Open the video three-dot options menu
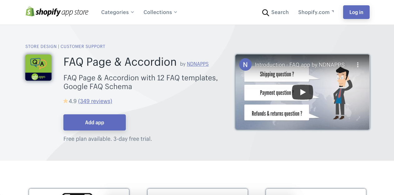This screenshot has width=394, height=195. click(x=358, y=65)
